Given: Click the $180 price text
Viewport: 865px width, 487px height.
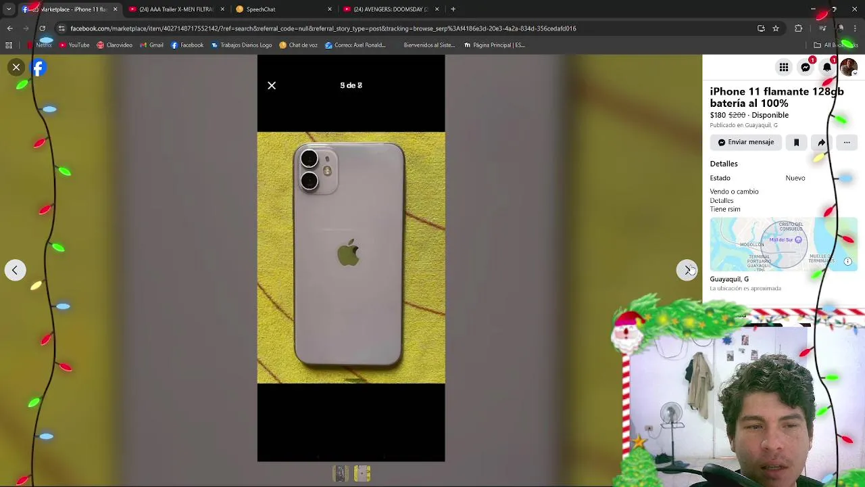Looking at the screenshot, I should [x=718, y=115].
